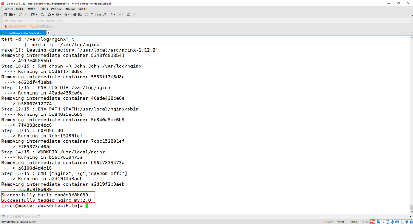The image size is (413, 224).
Task: Click the Xshell app icon in title bar
Action: (x=3, y=4)
